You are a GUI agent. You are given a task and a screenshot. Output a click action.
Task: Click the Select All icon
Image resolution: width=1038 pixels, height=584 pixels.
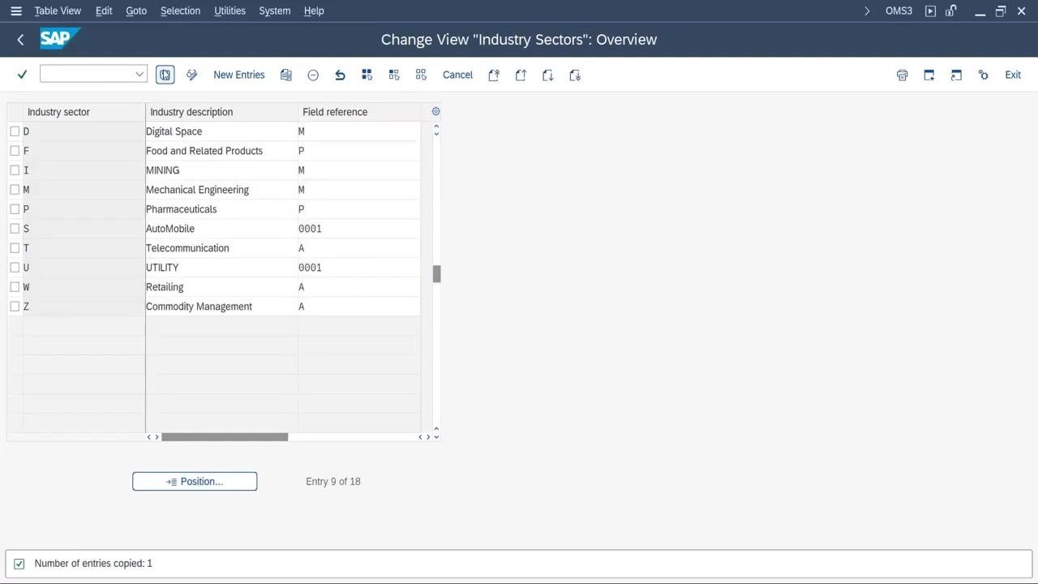[x=367, y=75]
